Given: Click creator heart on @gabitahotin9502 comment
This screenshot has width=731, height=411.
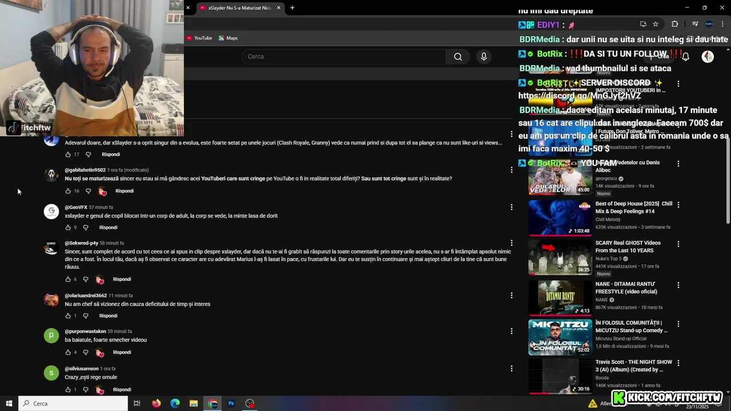Looking at the screenshot, I should [x=102, y=191].
